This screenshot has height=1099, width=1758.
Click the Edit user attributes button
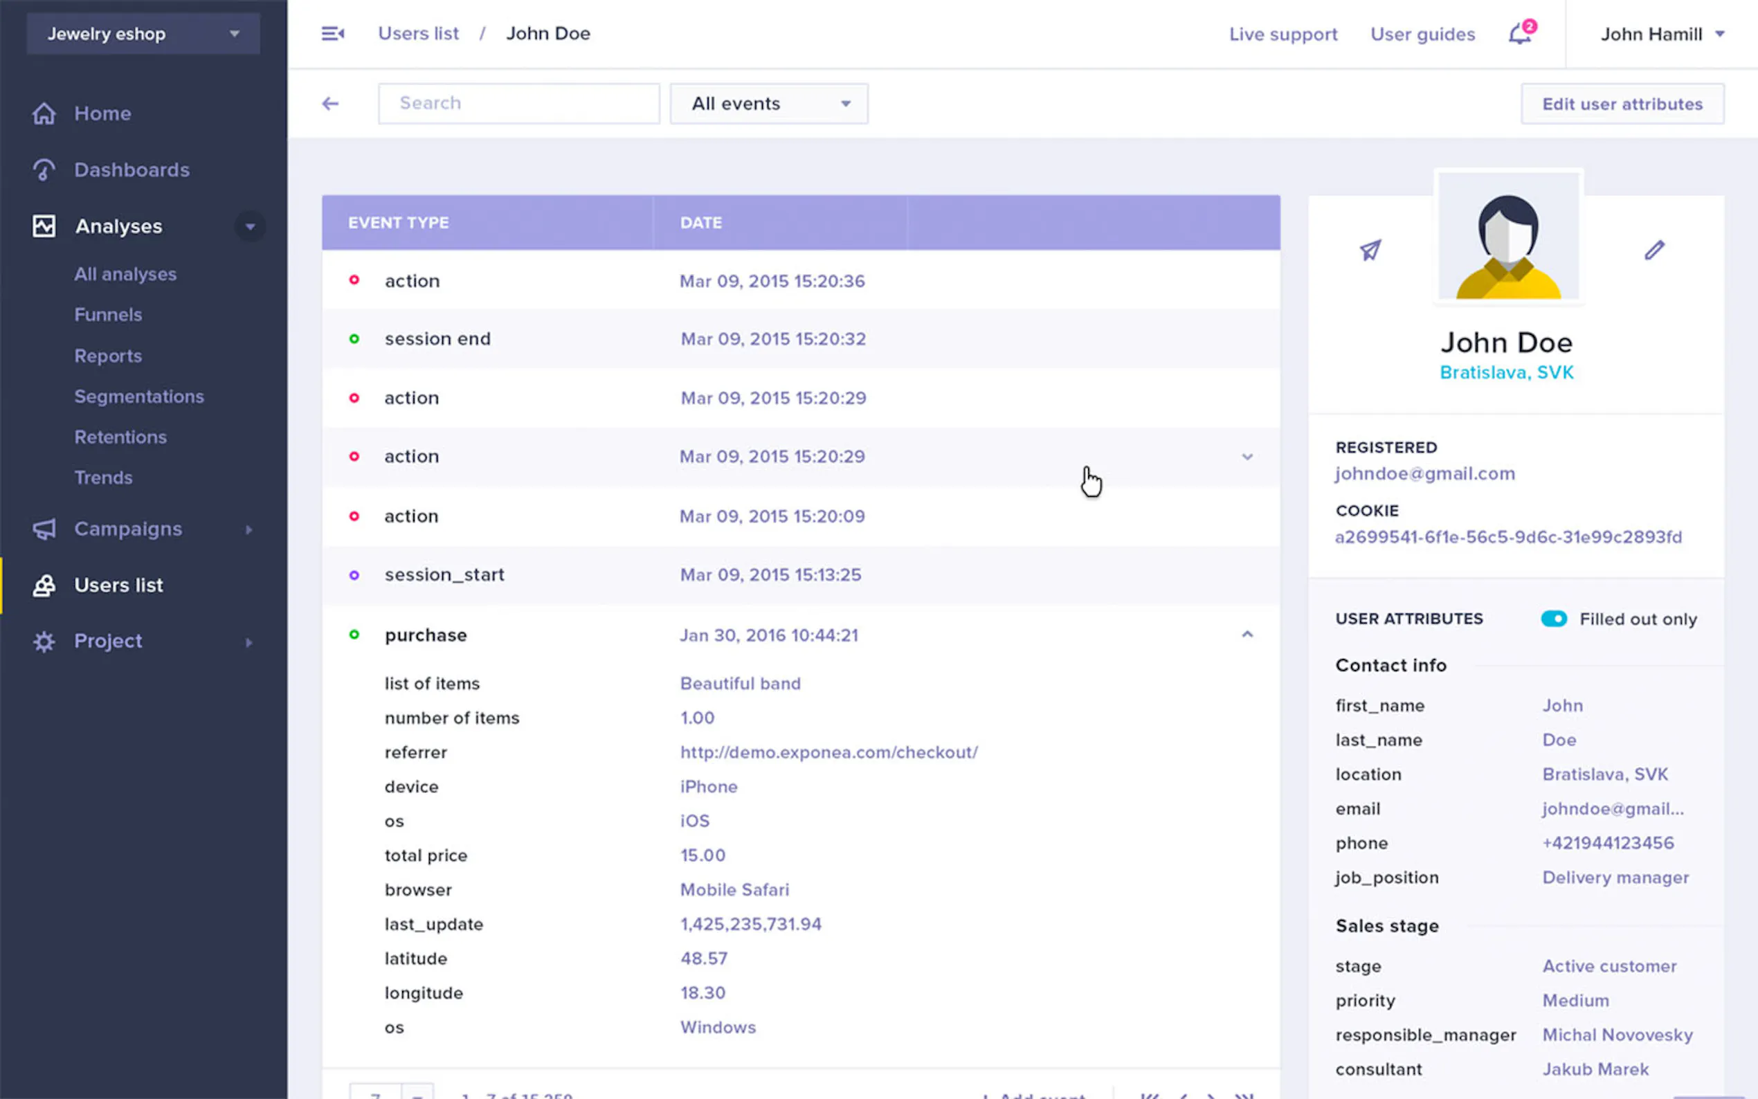coord(1622,104)
